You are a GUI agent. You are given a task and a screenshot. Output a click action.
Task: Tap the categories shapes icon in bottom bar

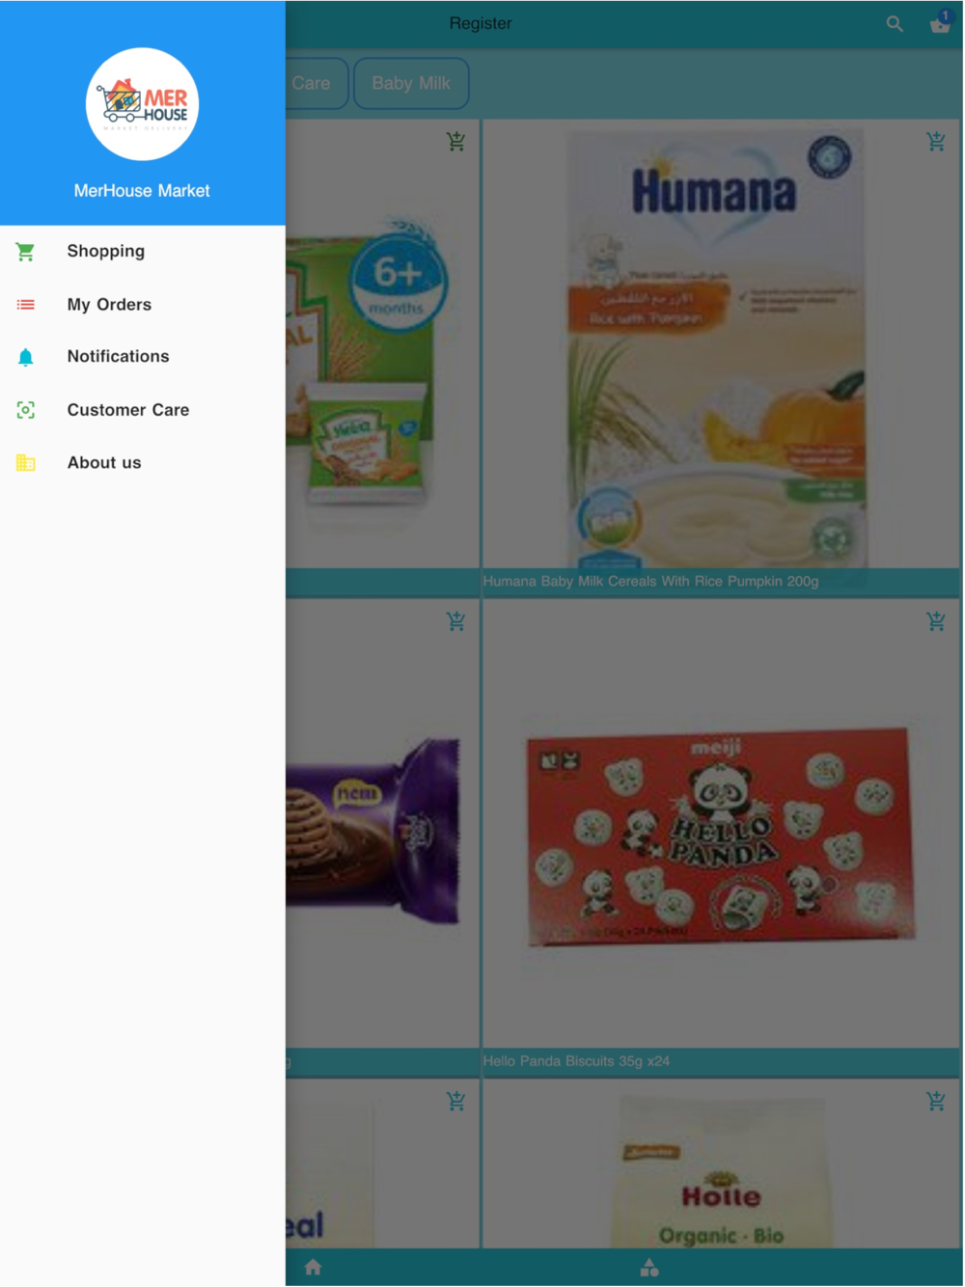click(x=649, y=1268)
